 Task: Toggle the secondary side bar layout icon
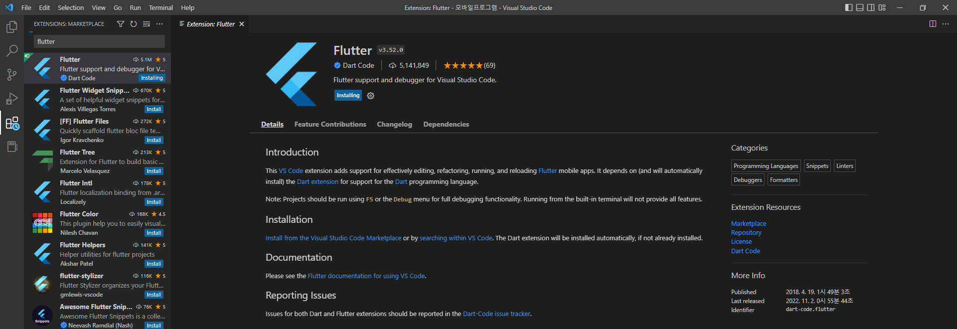pos(871,7)
